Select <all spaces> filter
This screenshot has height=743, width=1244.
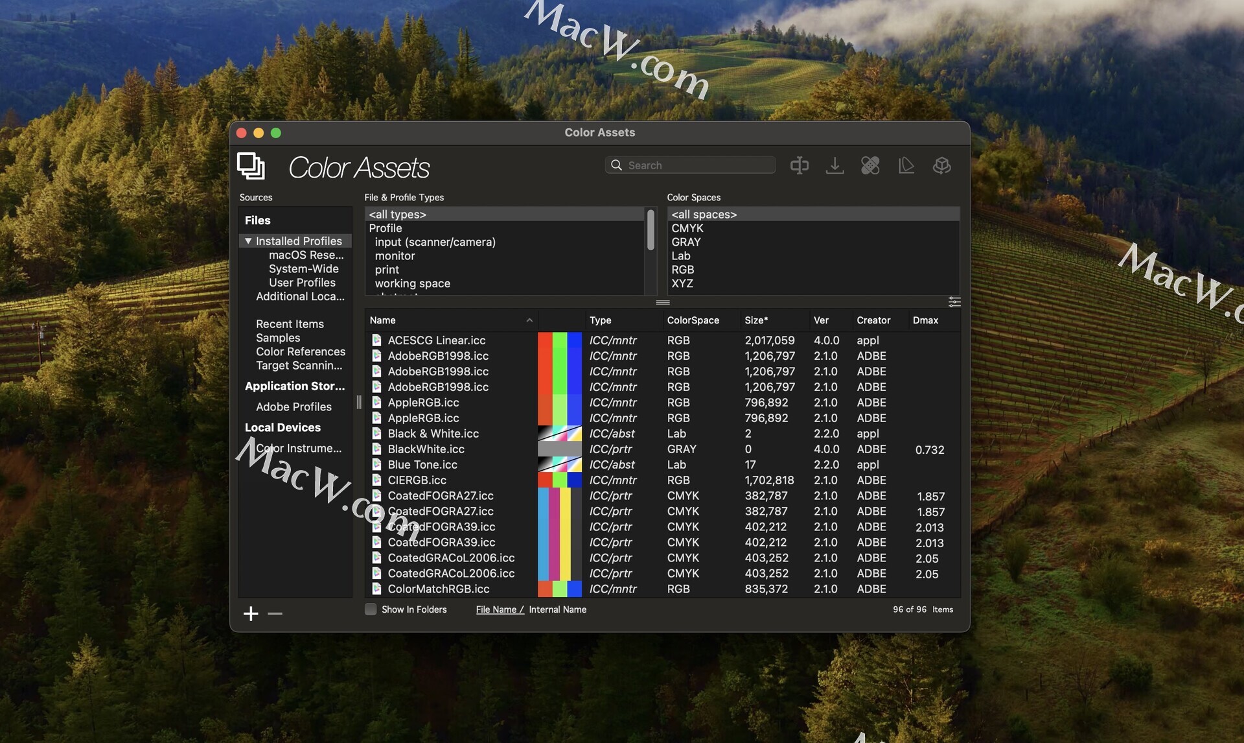coord(814,214)
